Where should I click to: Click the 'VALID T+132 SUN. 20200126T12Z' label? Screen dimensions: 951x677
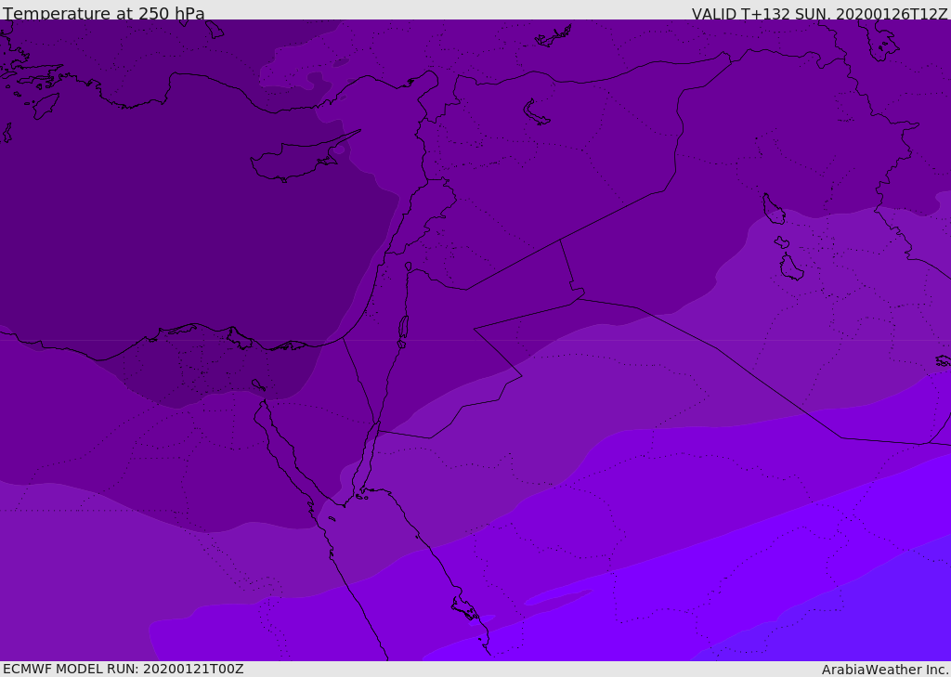(x=819, y=14)
